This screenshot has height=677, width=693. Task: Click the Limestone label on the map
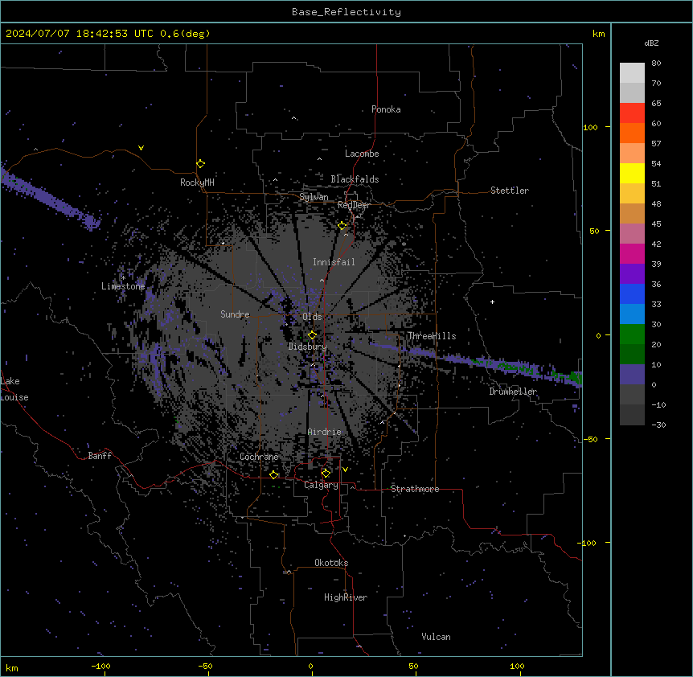click(x=123, y=286)
